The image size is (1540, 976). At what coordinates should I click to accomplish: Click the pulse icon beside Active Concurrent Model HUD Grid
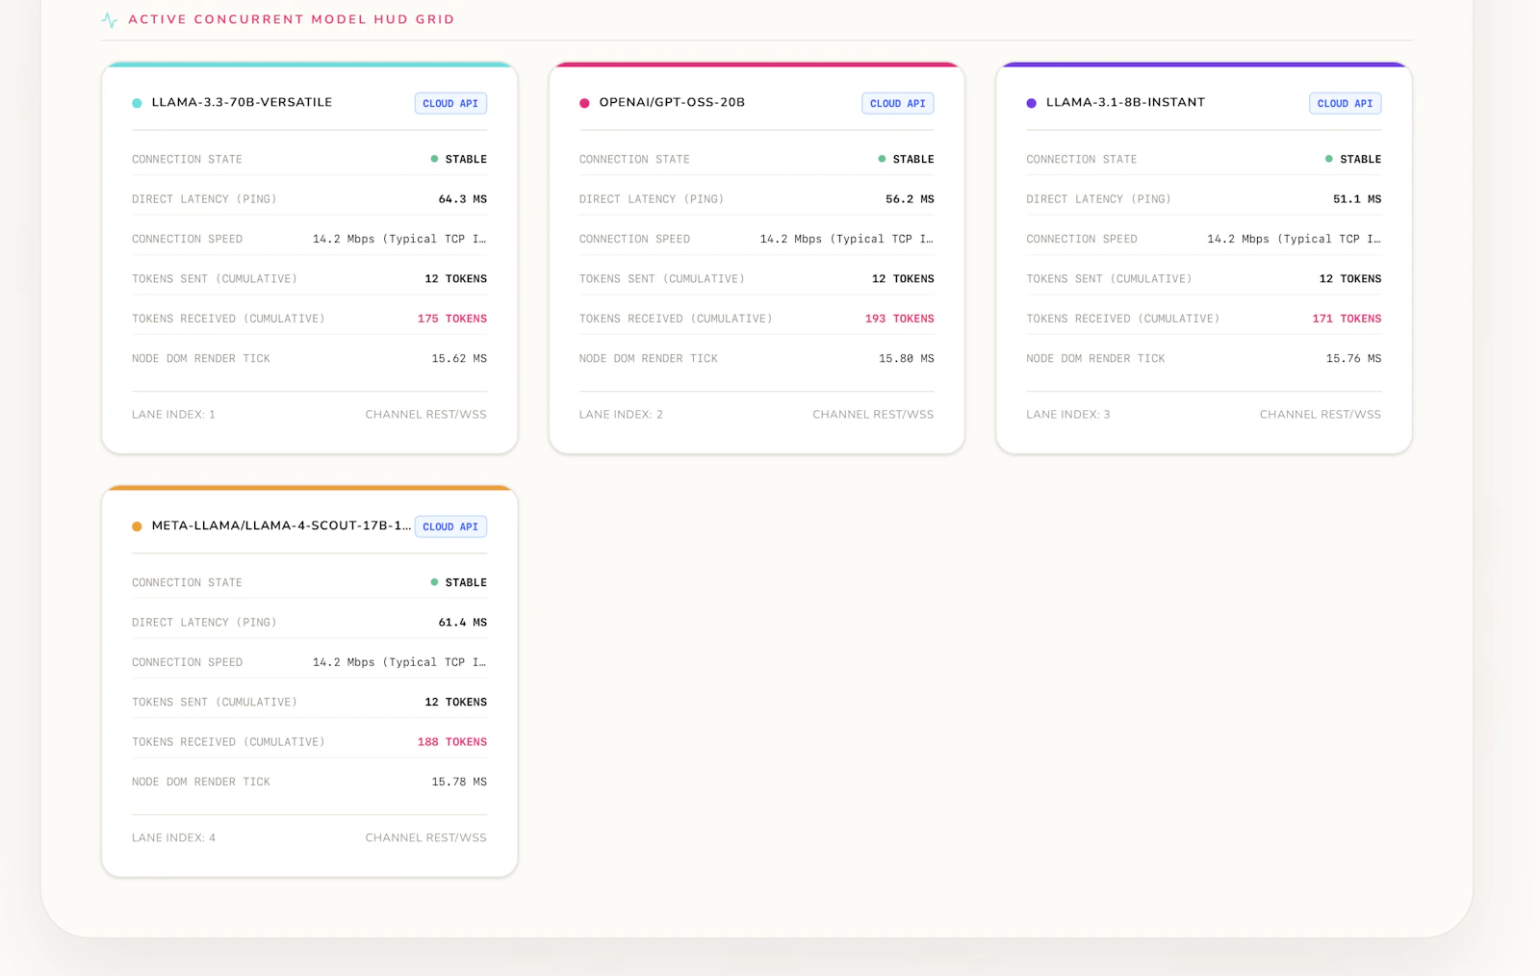(110, 19)
